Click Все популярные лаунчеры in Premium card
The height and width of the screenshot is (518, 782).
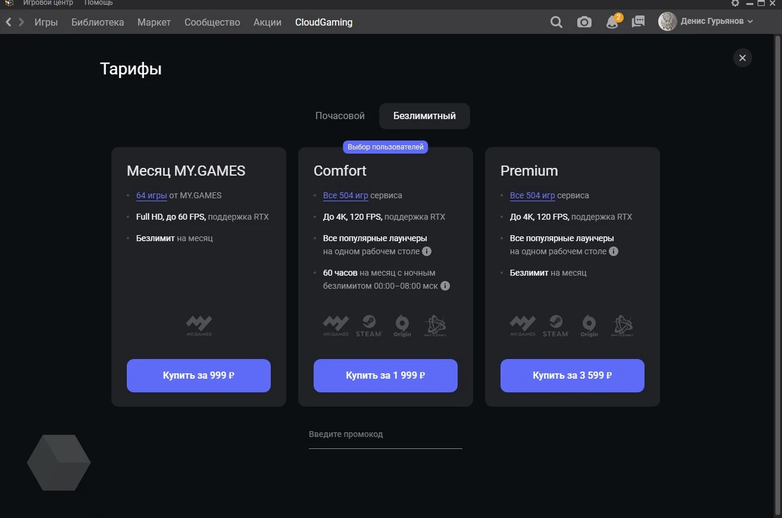tap(562, 238)
